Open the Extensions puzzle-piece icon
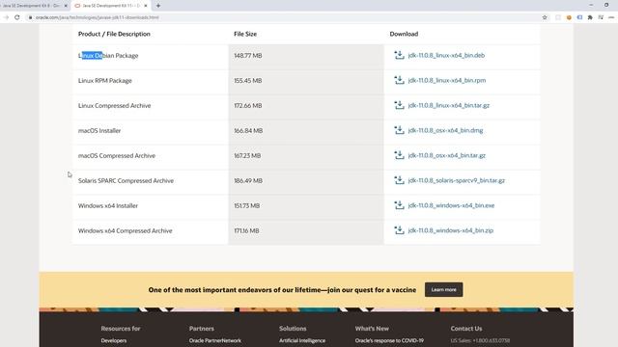 tap(590, 17)
